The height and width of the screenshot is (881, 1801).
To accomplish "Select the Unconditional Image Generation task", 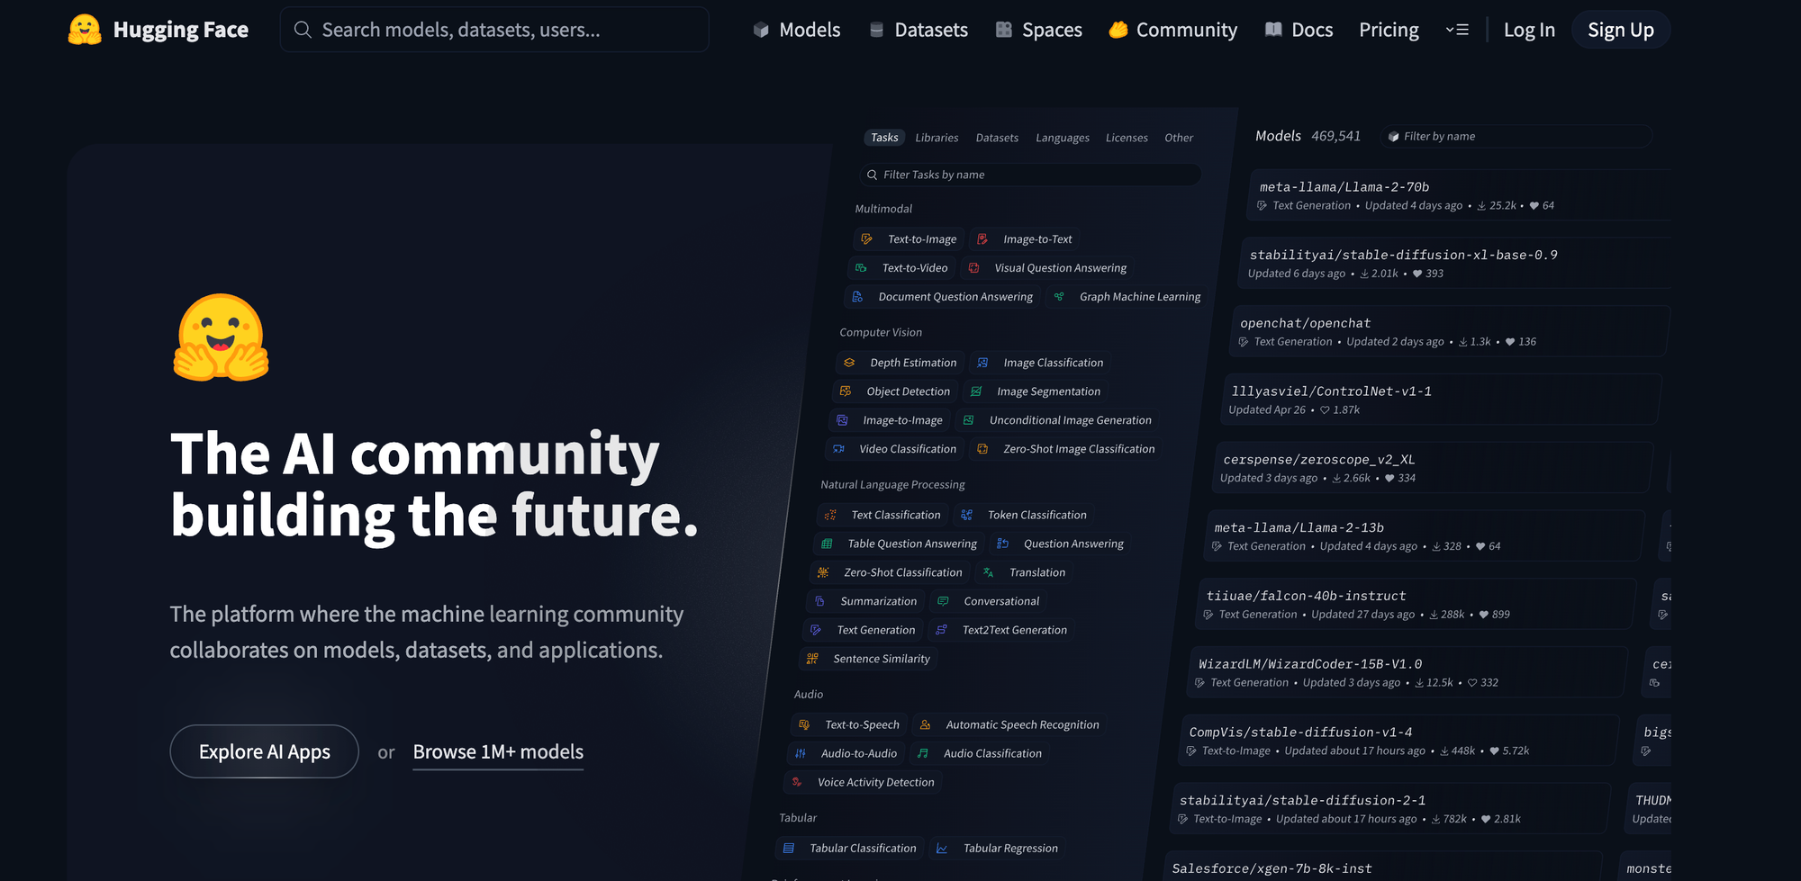I will 1057,420.
